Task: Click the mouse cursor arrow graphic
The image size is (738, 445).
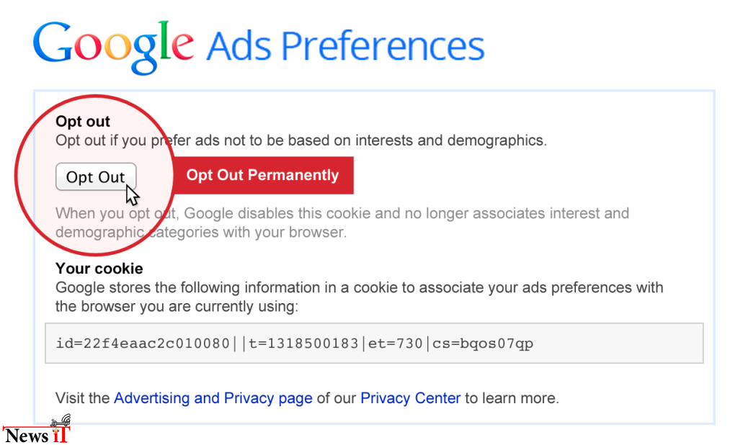Action: pyautogui.click(x=133, y=194)
